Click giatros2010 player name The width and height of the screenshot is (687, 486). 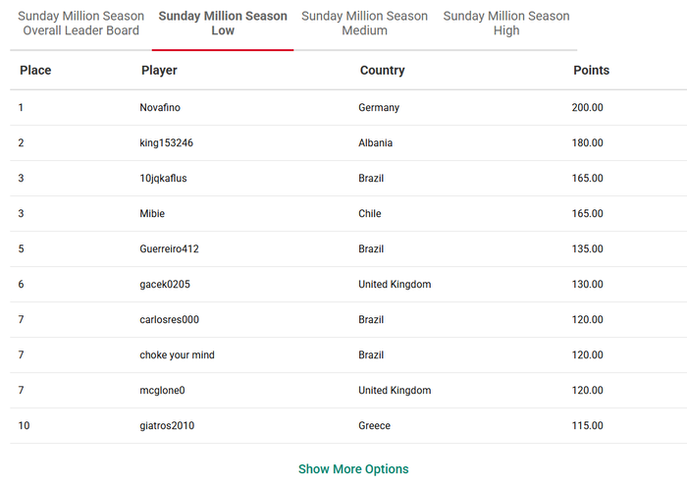pos(168,426)
